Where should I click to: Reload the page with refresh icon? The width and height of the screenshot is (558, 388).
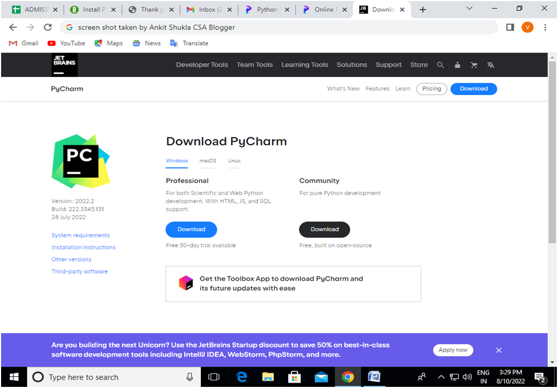pyautogui.click(x=48, y=27)
